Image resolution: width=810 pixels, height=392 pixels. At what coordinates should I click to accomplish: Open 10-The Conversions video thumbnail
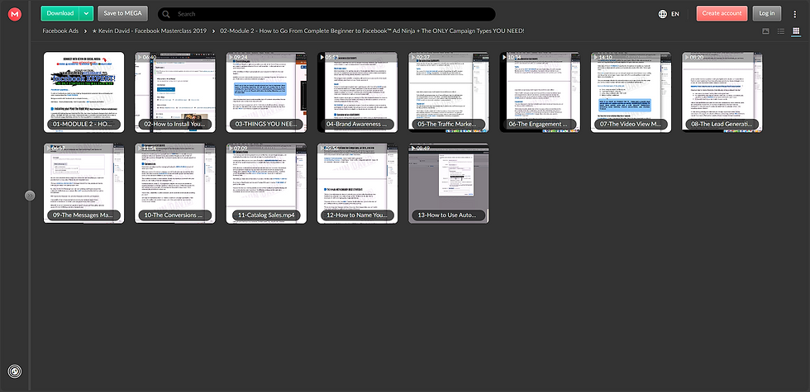175,183
